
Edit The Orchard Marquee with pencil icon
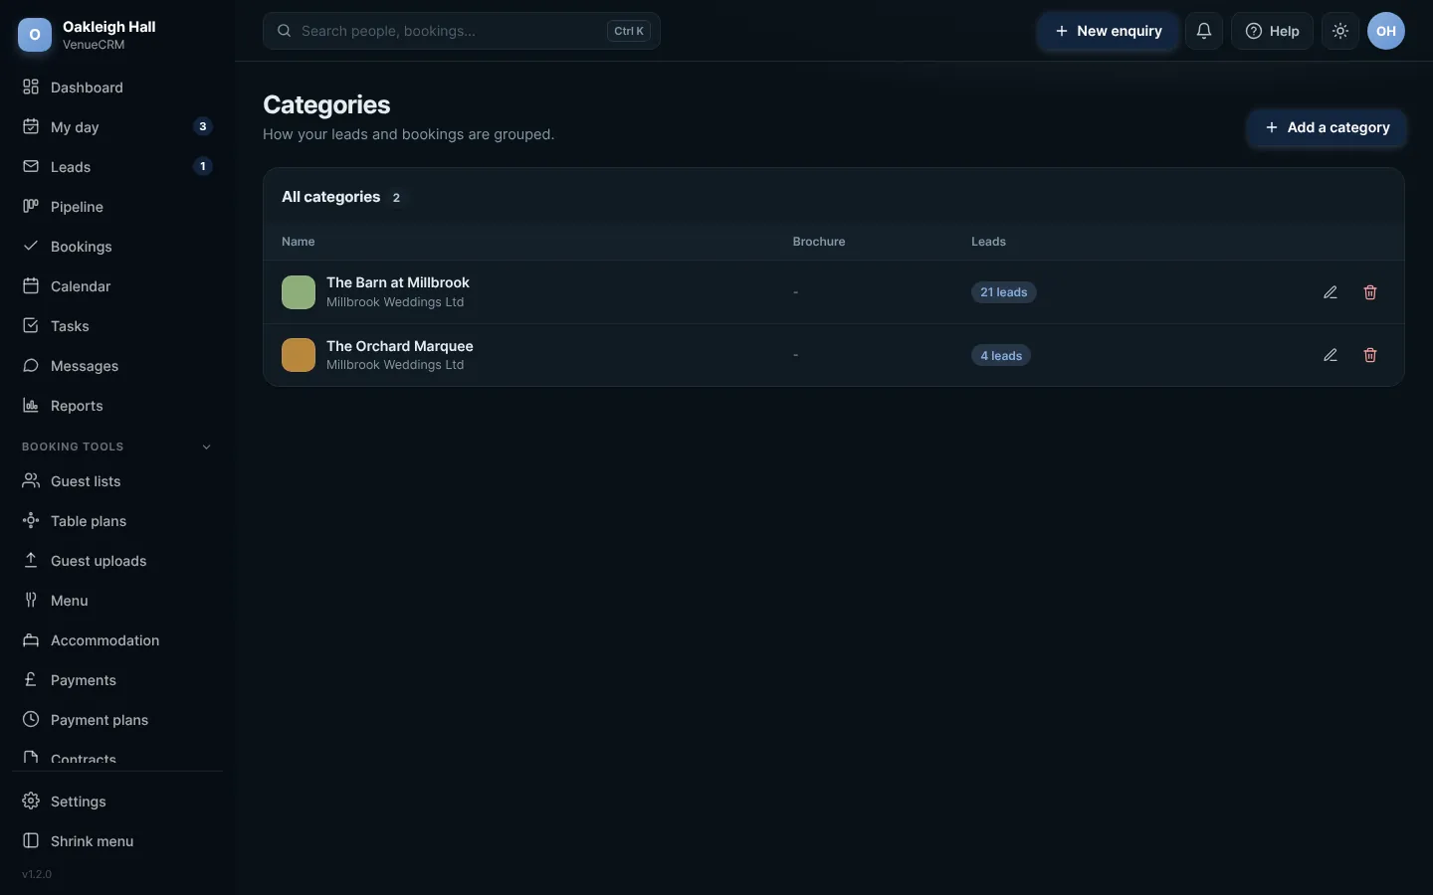[1331, 355]
